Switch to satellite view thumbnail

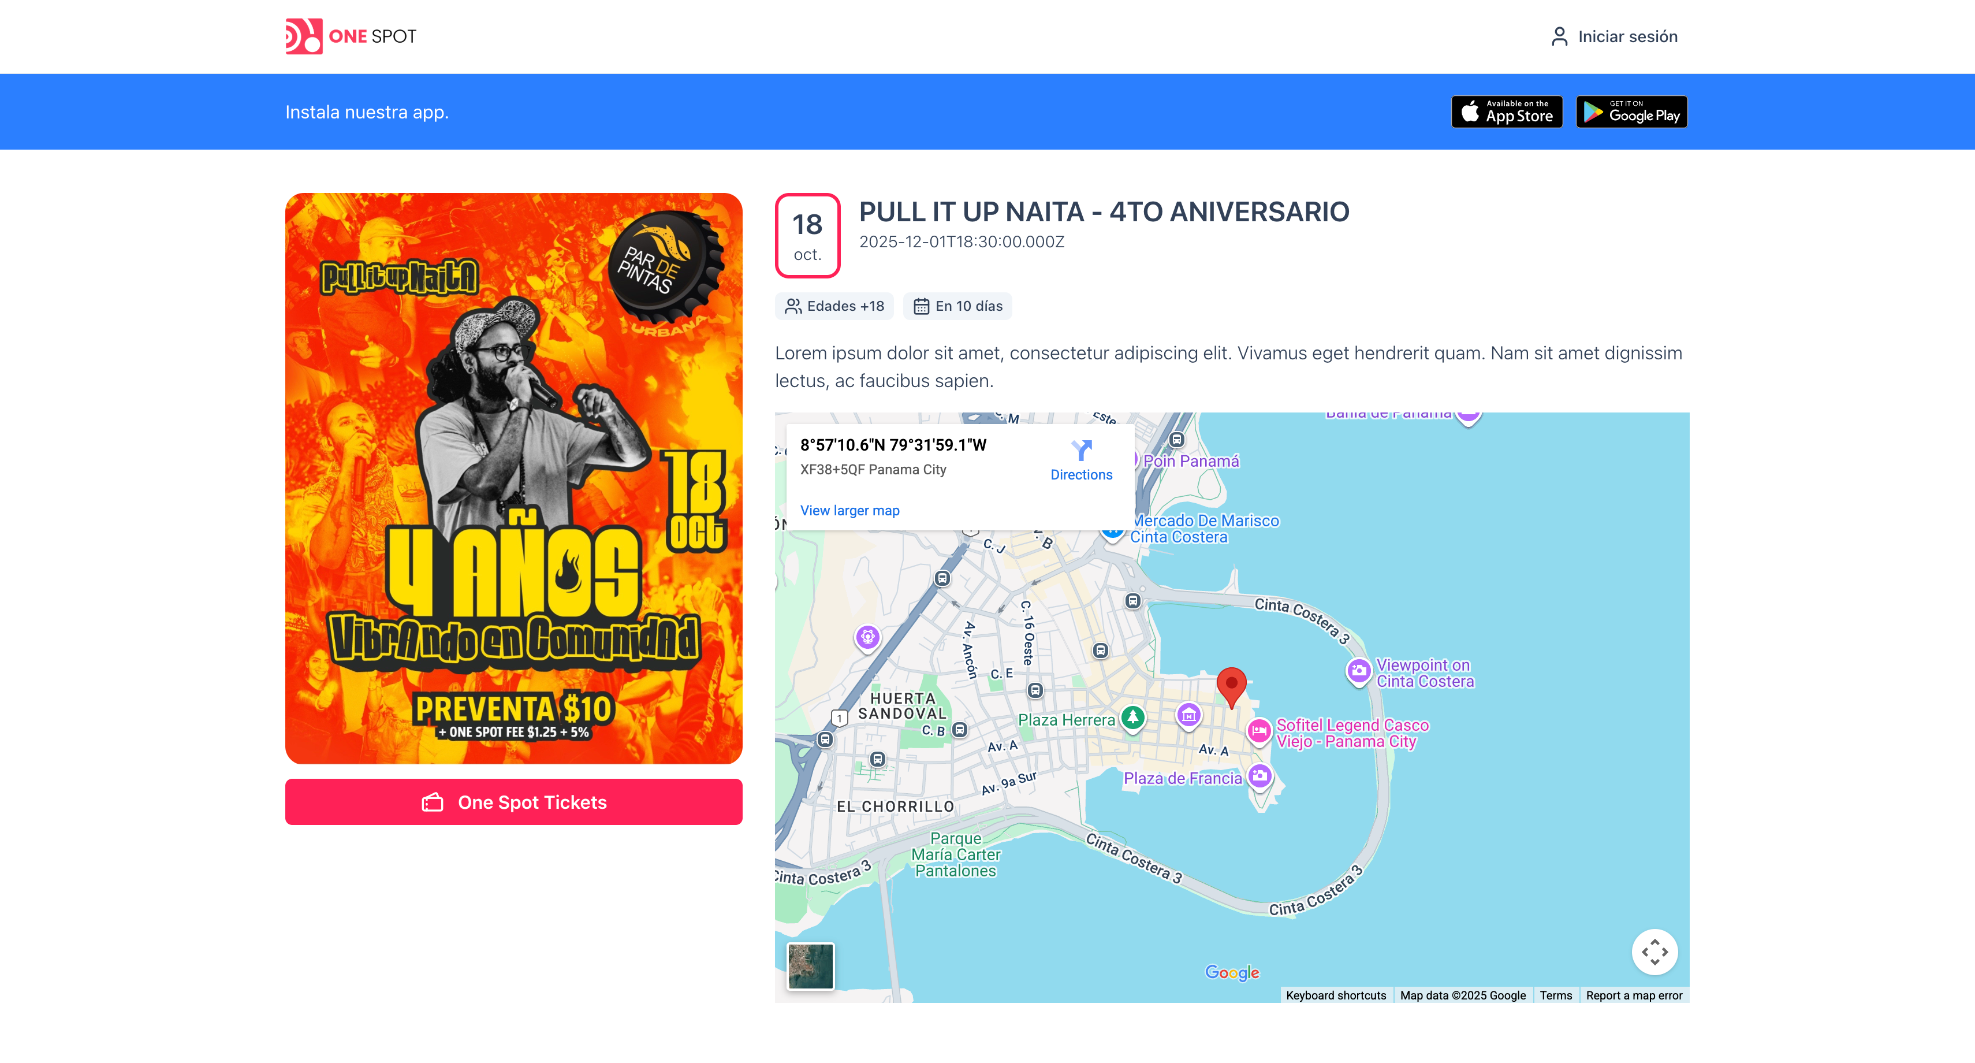(x=810, y=965)
